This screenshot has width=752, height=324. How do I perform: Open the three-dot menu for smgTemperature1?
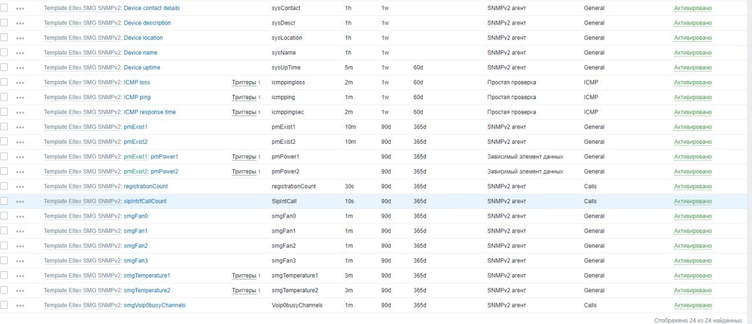[20, 276]
